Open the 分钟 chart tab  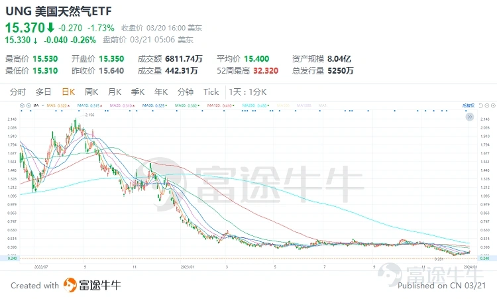pyautogui.click(x=186, y=92)
